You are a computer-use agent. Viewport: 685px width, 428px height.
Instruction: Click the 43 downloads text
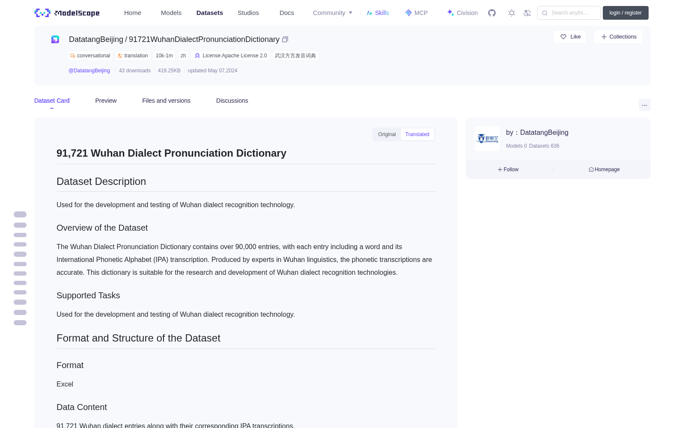pyautogui.click(x=135, y=71)
